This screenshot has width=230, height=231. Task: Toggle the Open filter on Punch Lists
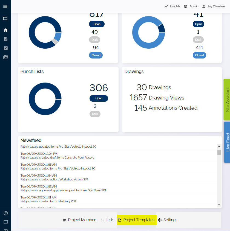(x=99, y=98)
